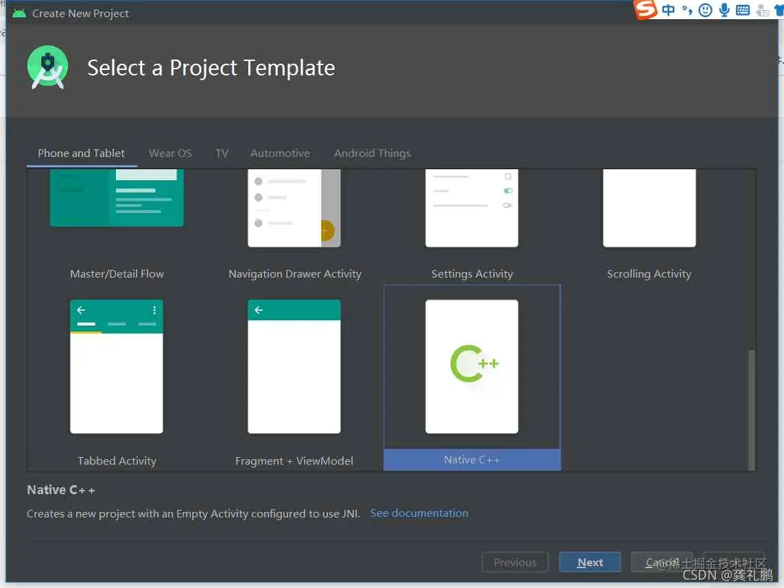Click the highlighted Native C++ label
This screenshot has height=588, width=784.
471,460
